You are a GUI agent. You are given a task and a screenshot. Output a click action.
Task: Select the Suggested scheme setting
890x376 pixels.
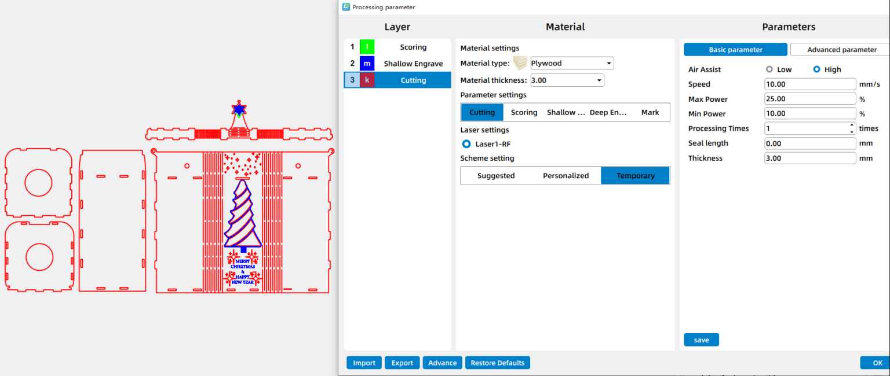pos(495,176)
